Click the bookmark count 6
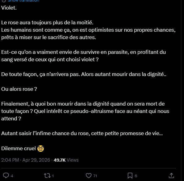The image size is (184, 181). click(x=136, y=176)
